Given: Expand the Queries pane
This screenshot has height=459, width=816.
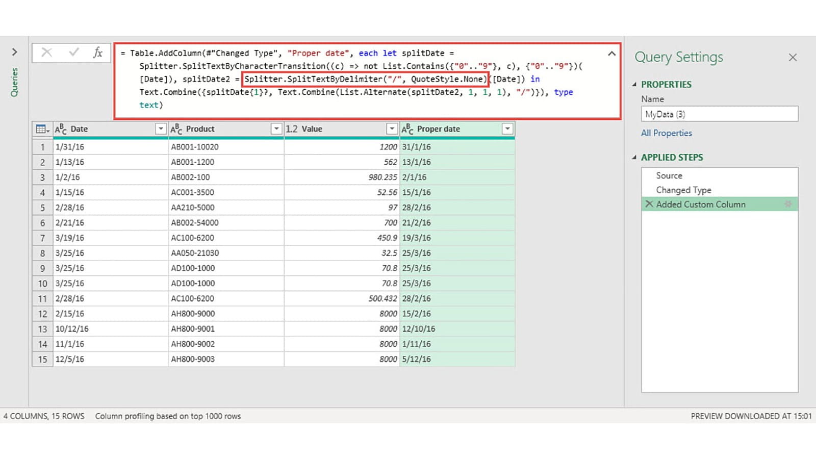Looking at the screenshot, I should pos(14,52).
